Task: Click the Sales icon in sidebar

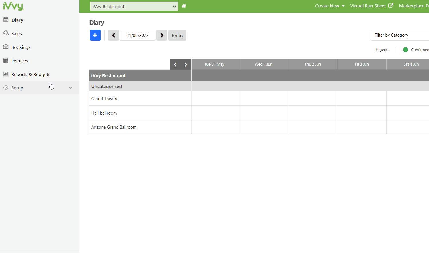Action: click(x=6, y=33)
